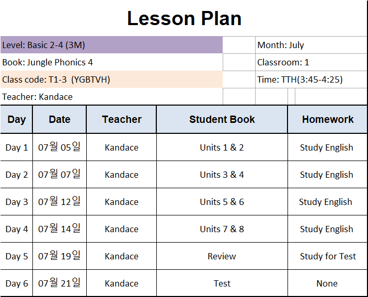Viewport: 368px width, 297px height.
Task: Click the Day 4 row label
Action: (16, 229)
